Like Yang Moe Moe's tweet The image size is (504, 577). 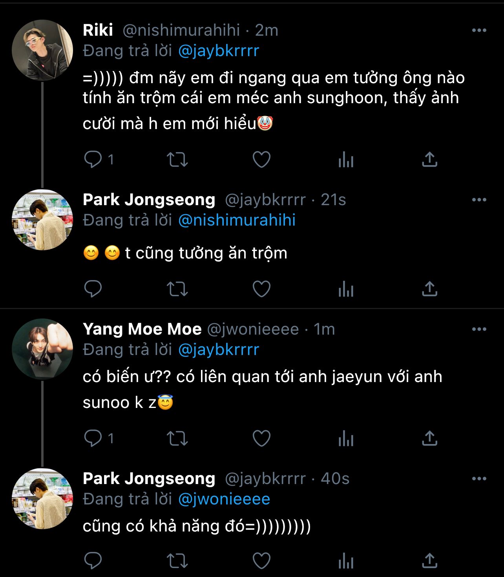click(x=261, y=438)
